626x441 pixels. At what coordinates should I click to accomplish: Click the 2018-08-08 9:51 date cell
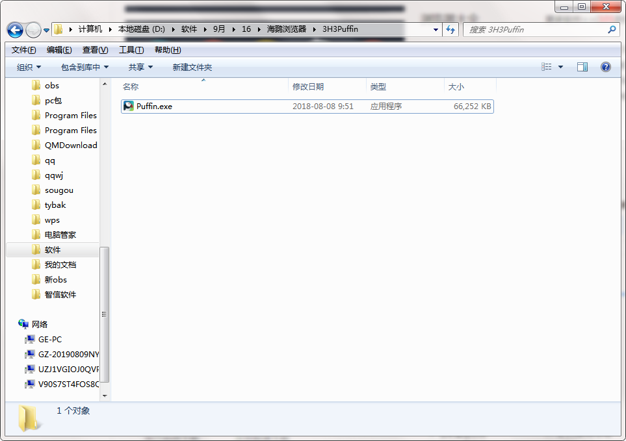click(323, 107)
